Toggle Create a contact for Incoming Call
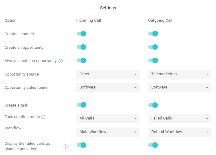 [82, 34]
